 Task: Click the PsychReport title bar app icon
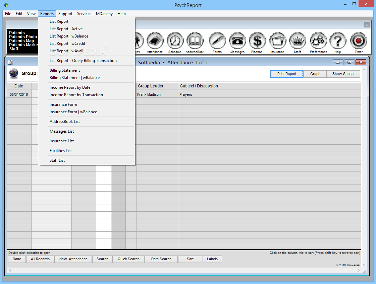(6, 5)
